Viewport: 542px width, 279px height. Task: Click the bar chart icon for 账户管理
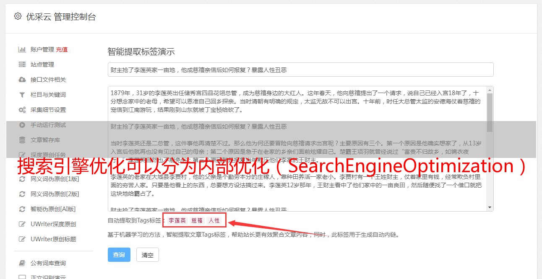(x=22, y=49)
